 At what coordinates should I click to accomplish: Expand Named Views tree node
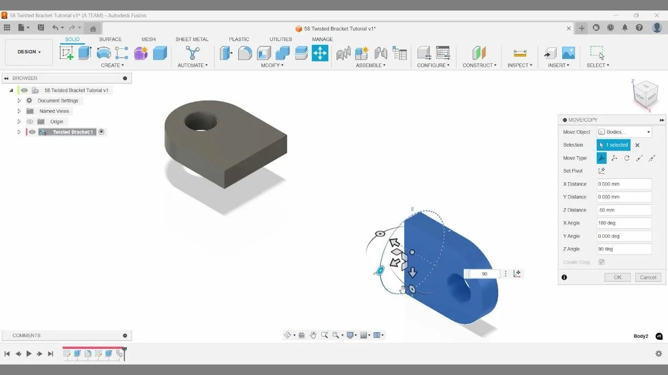click(19, 111)
